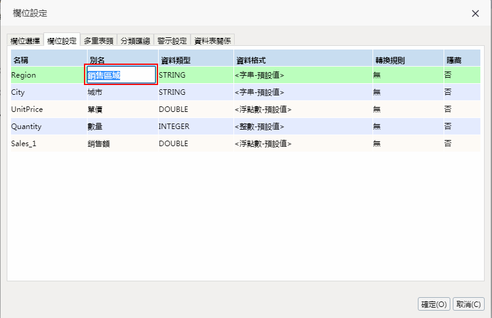This screenshot has width=492, height=318.
Task: Click the 確定(O) button
Action: pos(434,304)
